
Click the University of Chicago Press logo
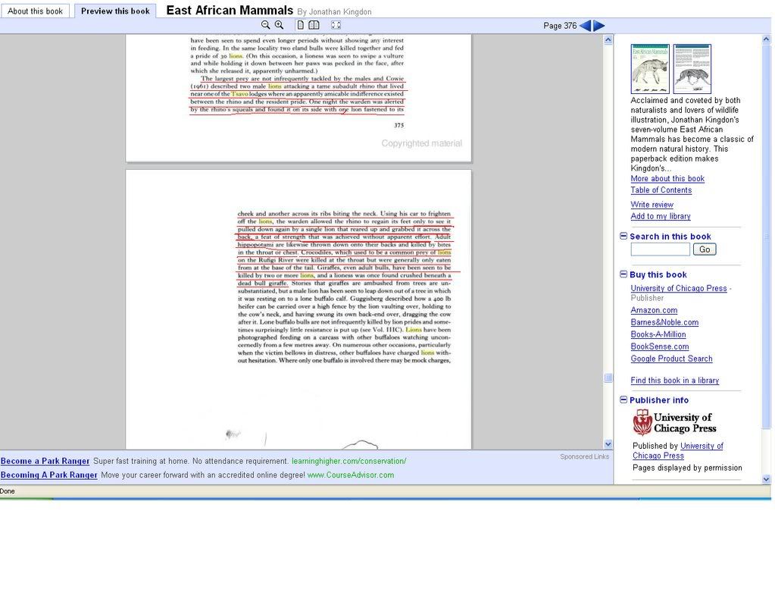point(675,423)
